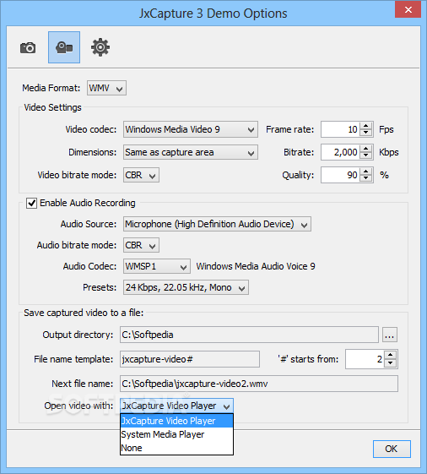This screenshot has width=427, height=474.
Task: Click the OK button
Action: pos(392,449)
